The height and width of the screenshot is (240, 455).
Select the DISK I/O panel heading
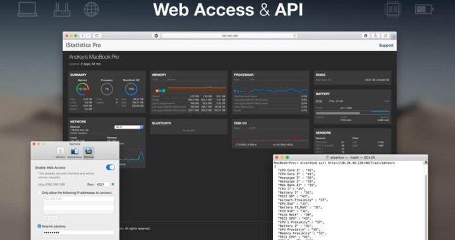[x=240, y=123]
